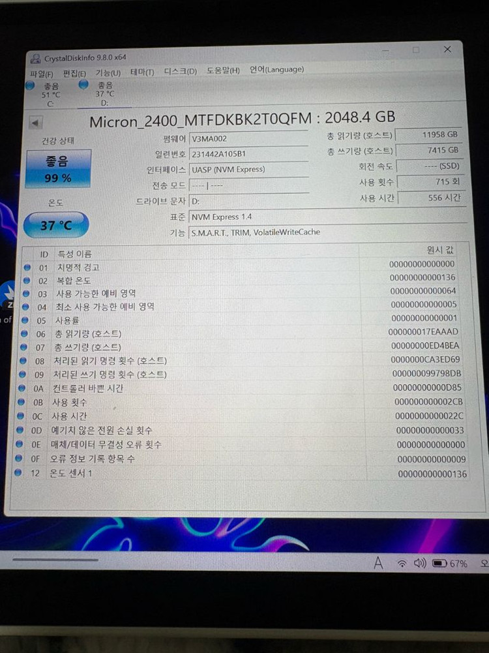Click the model title Micron_2400_MTFDKBK2T0QFM
Screen dimensions: 489x653
pyautogui.click(x=201, y=121)
